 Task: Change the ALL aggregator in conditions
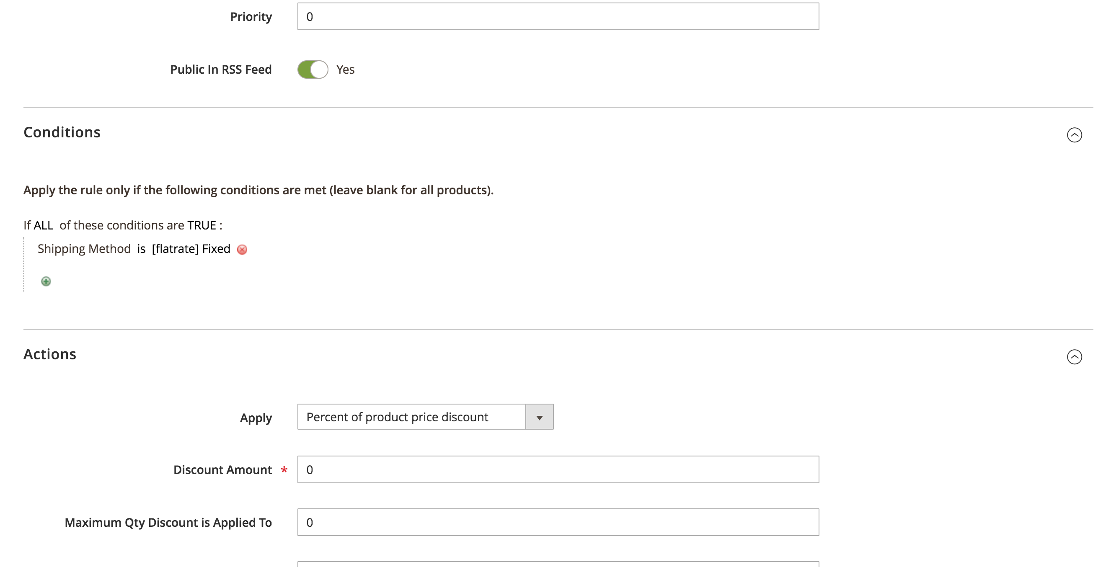44,225
